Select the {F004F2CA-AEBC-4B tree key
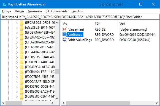 coord(40,67)
